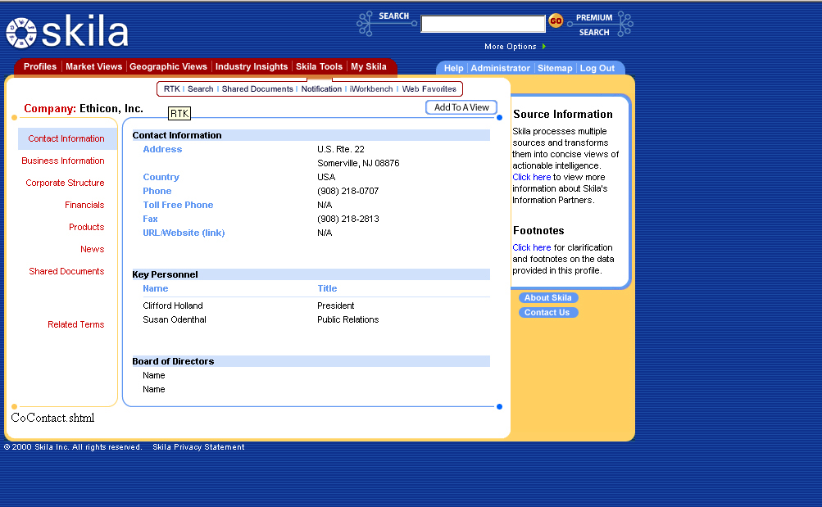
Task: Select Search in the Skila Tools submenu
Action: click(x=200, y=89)
